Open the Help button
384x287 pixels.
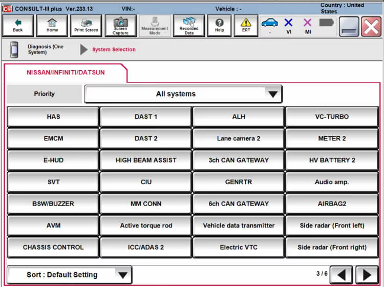219,26
